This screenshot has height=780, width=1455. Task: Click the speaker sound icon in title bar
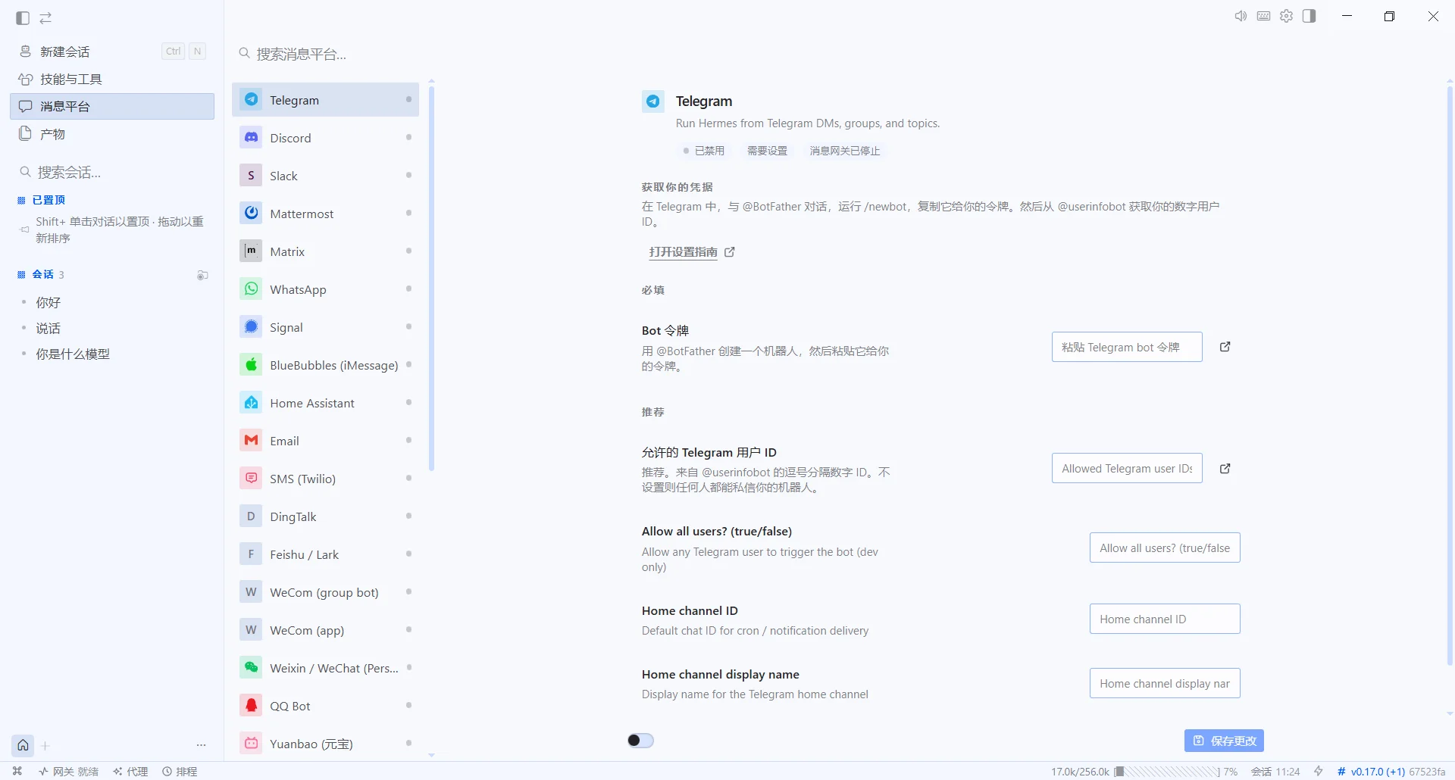click(1241, 16)
